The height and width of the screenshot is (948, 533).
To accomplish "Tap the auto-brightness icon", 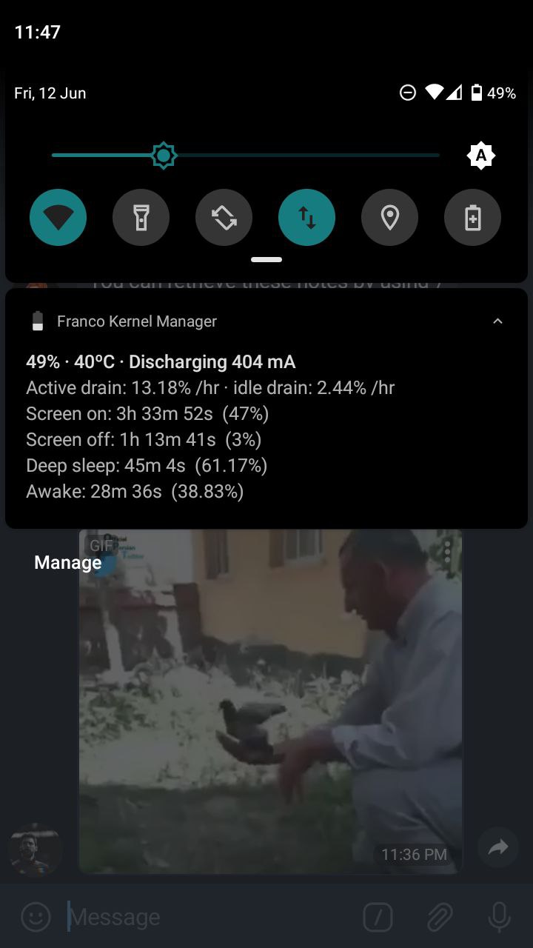I will (x=480, y=156).
